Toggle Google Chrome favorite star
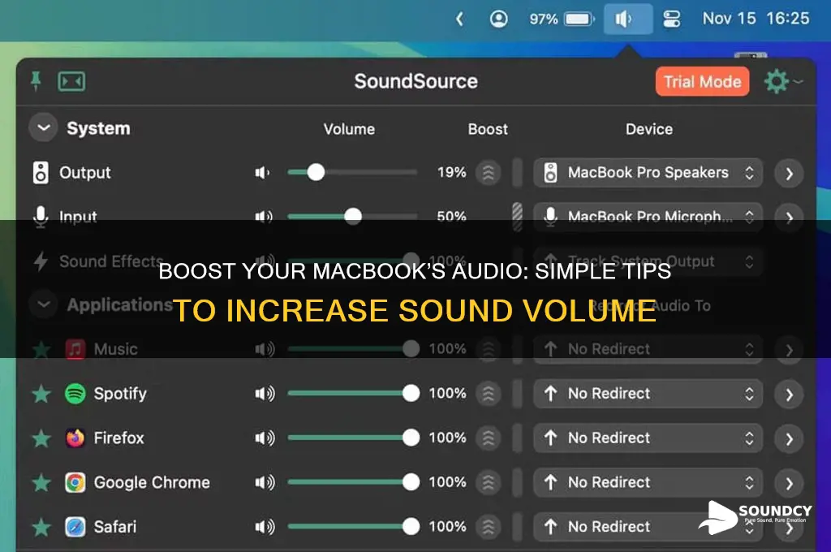831x552 pixels. 41,483
